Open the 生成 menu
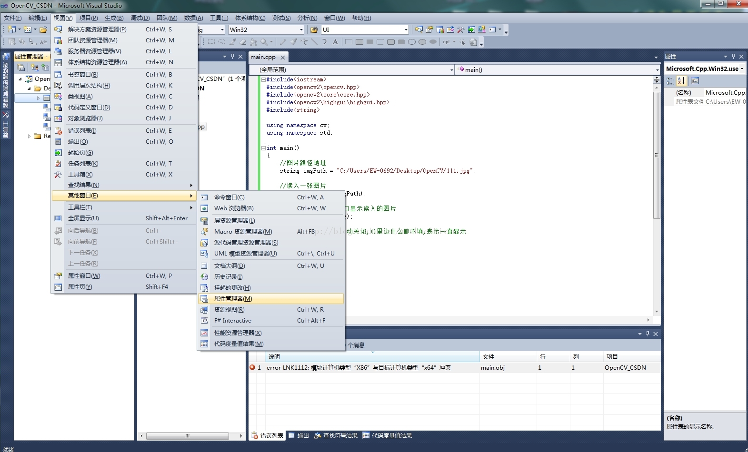Viewport: 748px width, 452px height. coord(114,18)
